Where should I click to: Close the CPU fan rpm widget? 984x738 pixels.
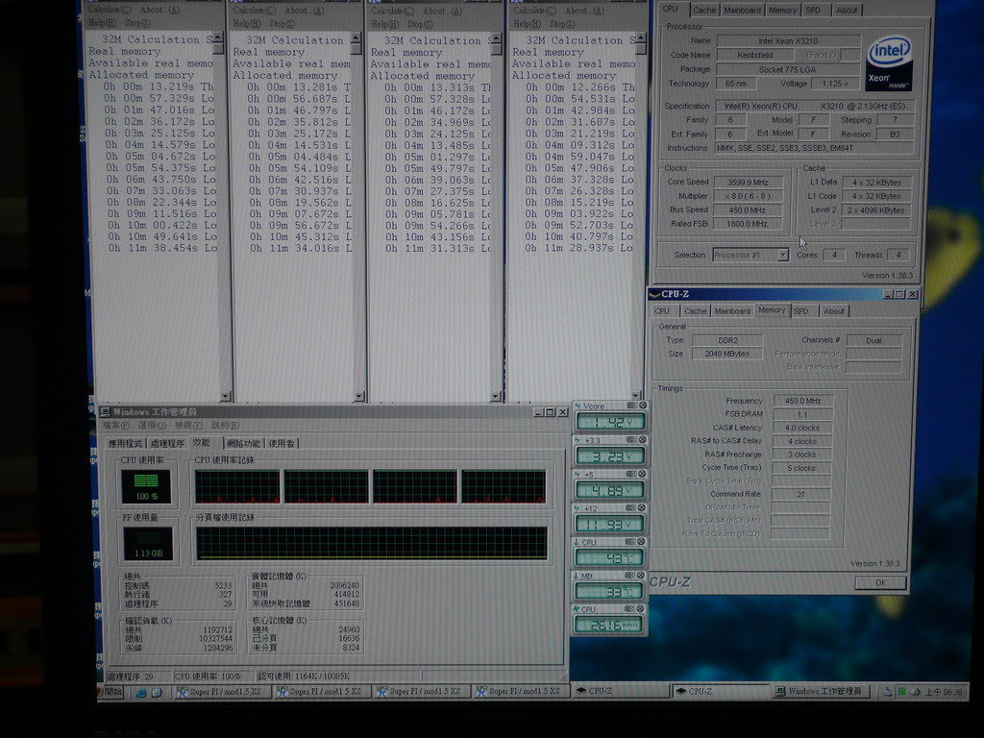641,608
